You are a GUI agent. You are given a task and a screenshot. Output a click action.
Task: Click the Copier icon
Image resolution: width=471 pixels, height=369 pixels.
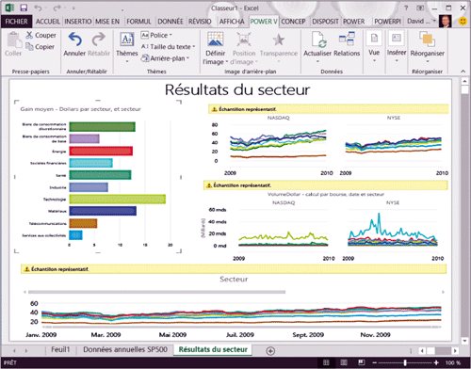pyautogui.click(x=29, y=46)
